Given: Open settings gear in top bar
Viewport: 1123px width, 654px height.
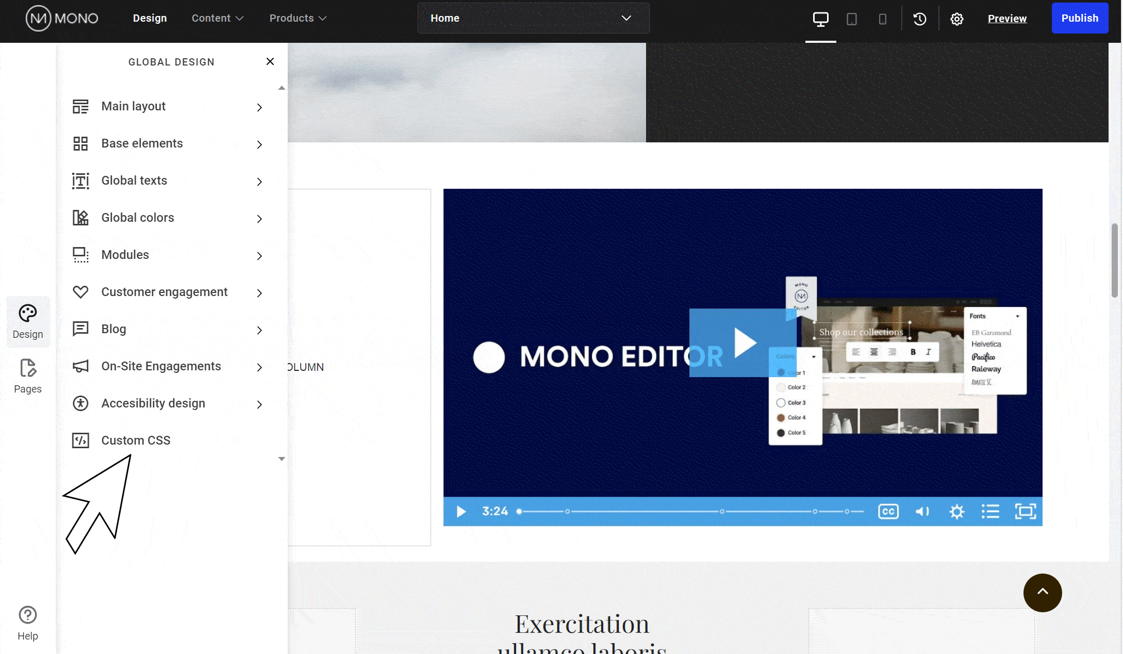Looking at the screenshot, I should (x=956, y=19).
